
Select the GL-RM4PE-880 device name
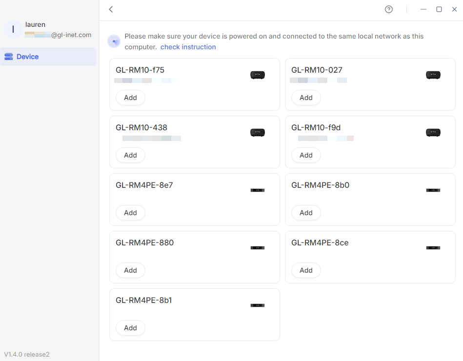145,242
